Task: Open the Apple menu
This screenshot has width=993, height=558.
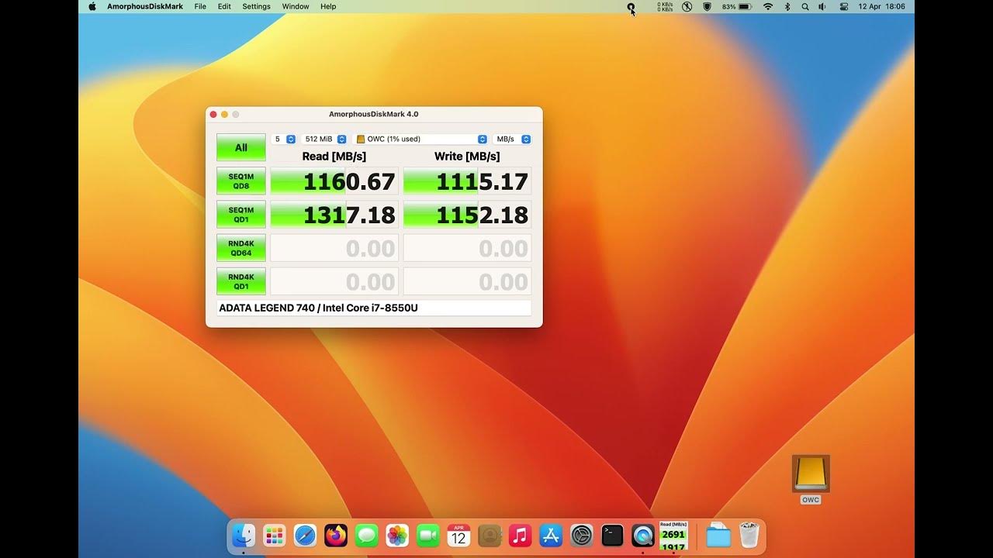Action: pos(92,6)
